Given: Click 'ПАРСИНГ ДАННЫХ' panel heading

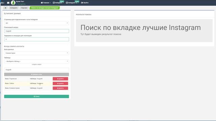Looking at the screenshot, I should pos(12,13).
